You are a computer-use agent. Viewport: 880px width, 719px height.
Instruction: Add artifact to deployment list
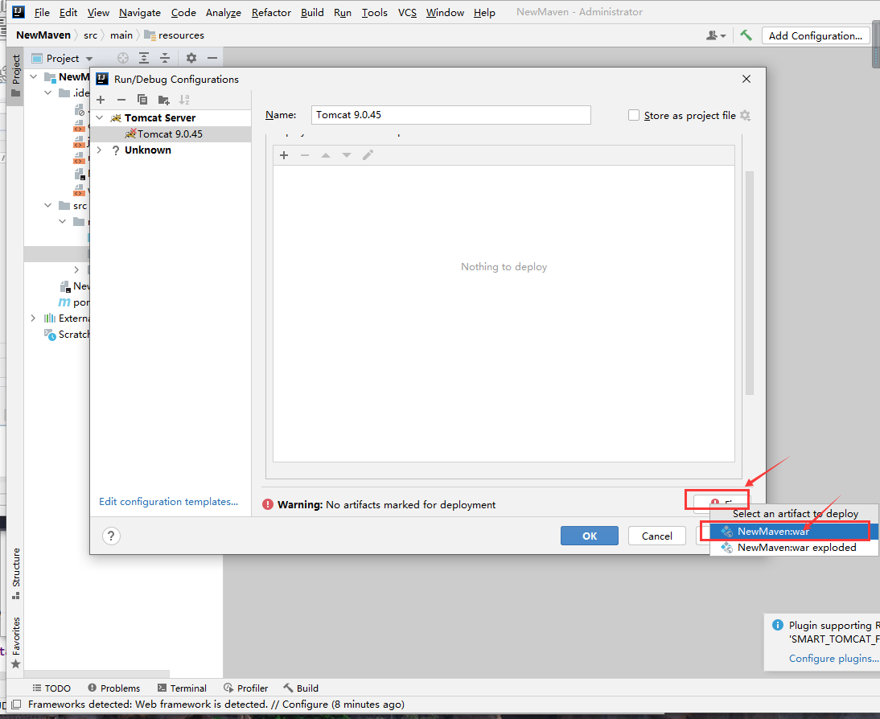284,155
